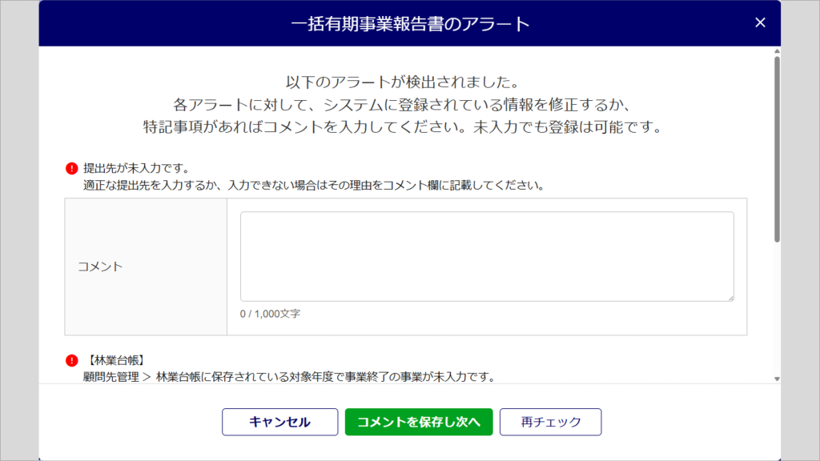
Task: Click the 【林業台帳】 alert heading text
Action: click(x=115, y=360)
